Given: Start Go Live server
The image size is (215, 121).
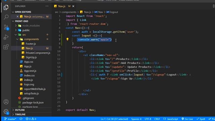Looking at the screenshot, I should point(187,119).
